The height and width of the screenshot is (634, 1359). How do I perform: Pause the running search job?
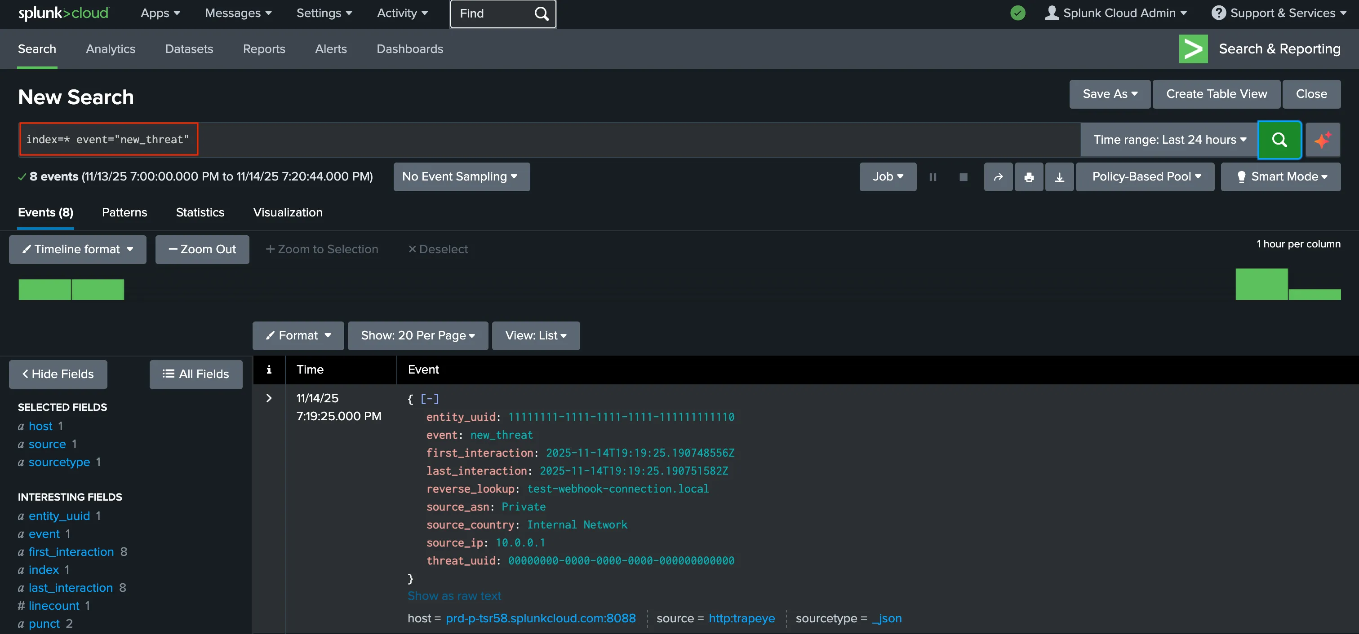click(933, 176)
